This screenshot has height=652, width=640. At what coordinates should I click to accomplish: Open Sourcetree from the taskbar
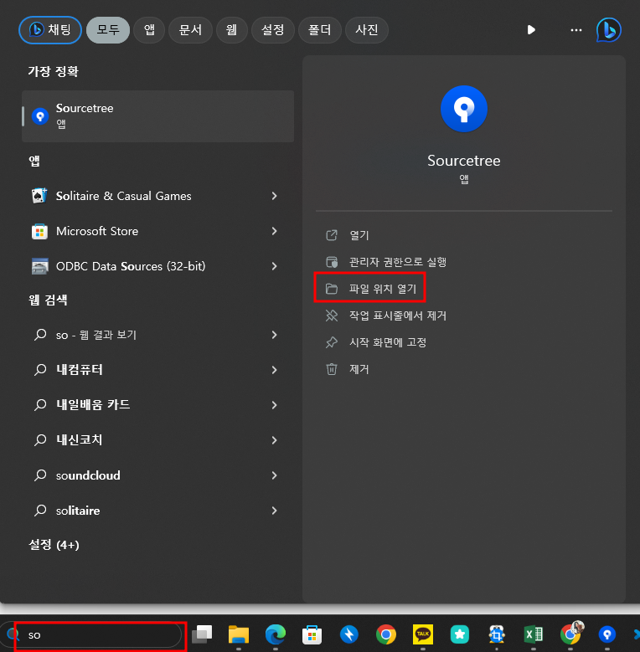click(x=606, y=634)
